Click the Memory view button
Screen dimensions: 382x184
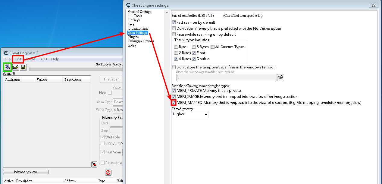26,172
